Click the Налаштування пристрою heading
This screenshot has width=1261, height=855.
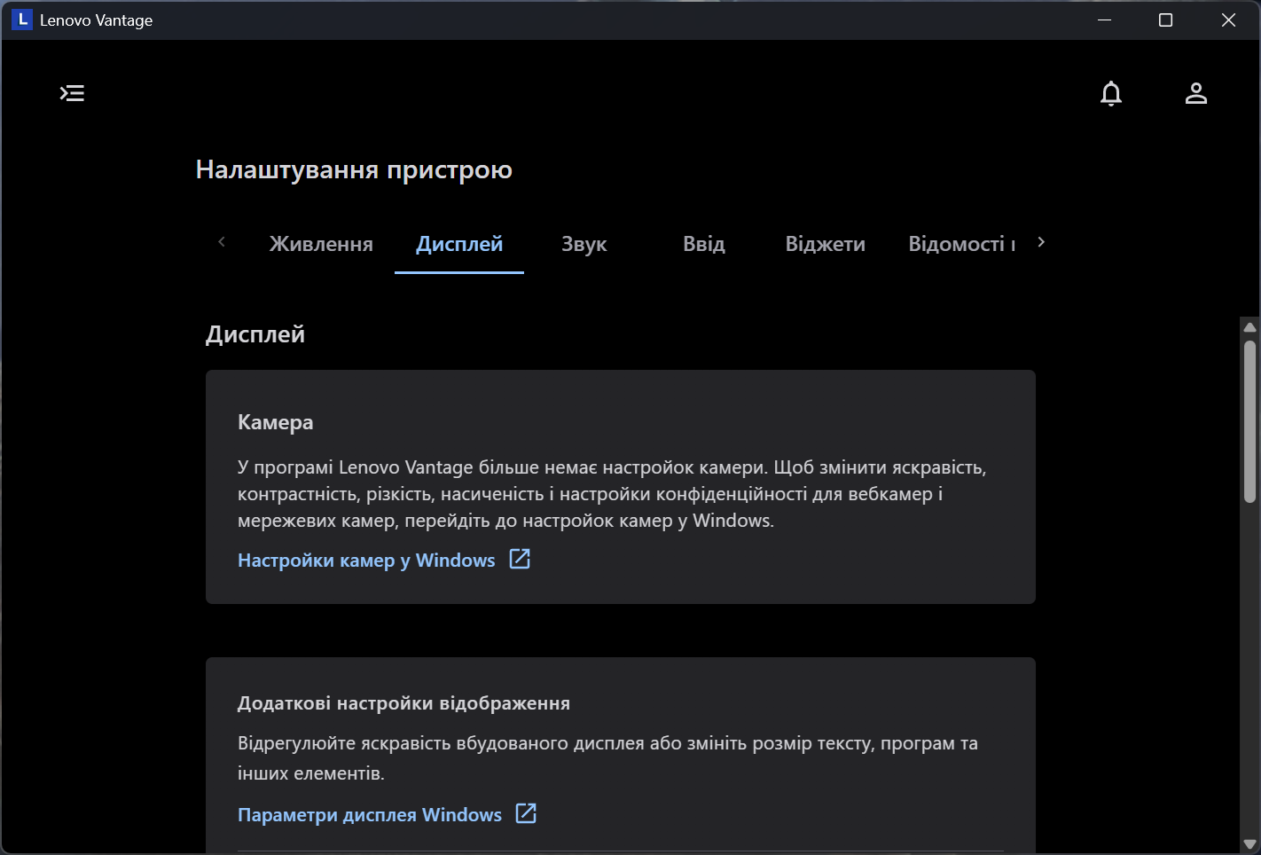pos(354,169)
